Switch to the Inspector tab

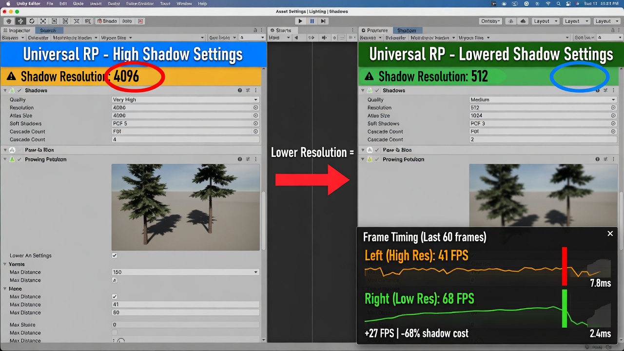pos(18,30)
